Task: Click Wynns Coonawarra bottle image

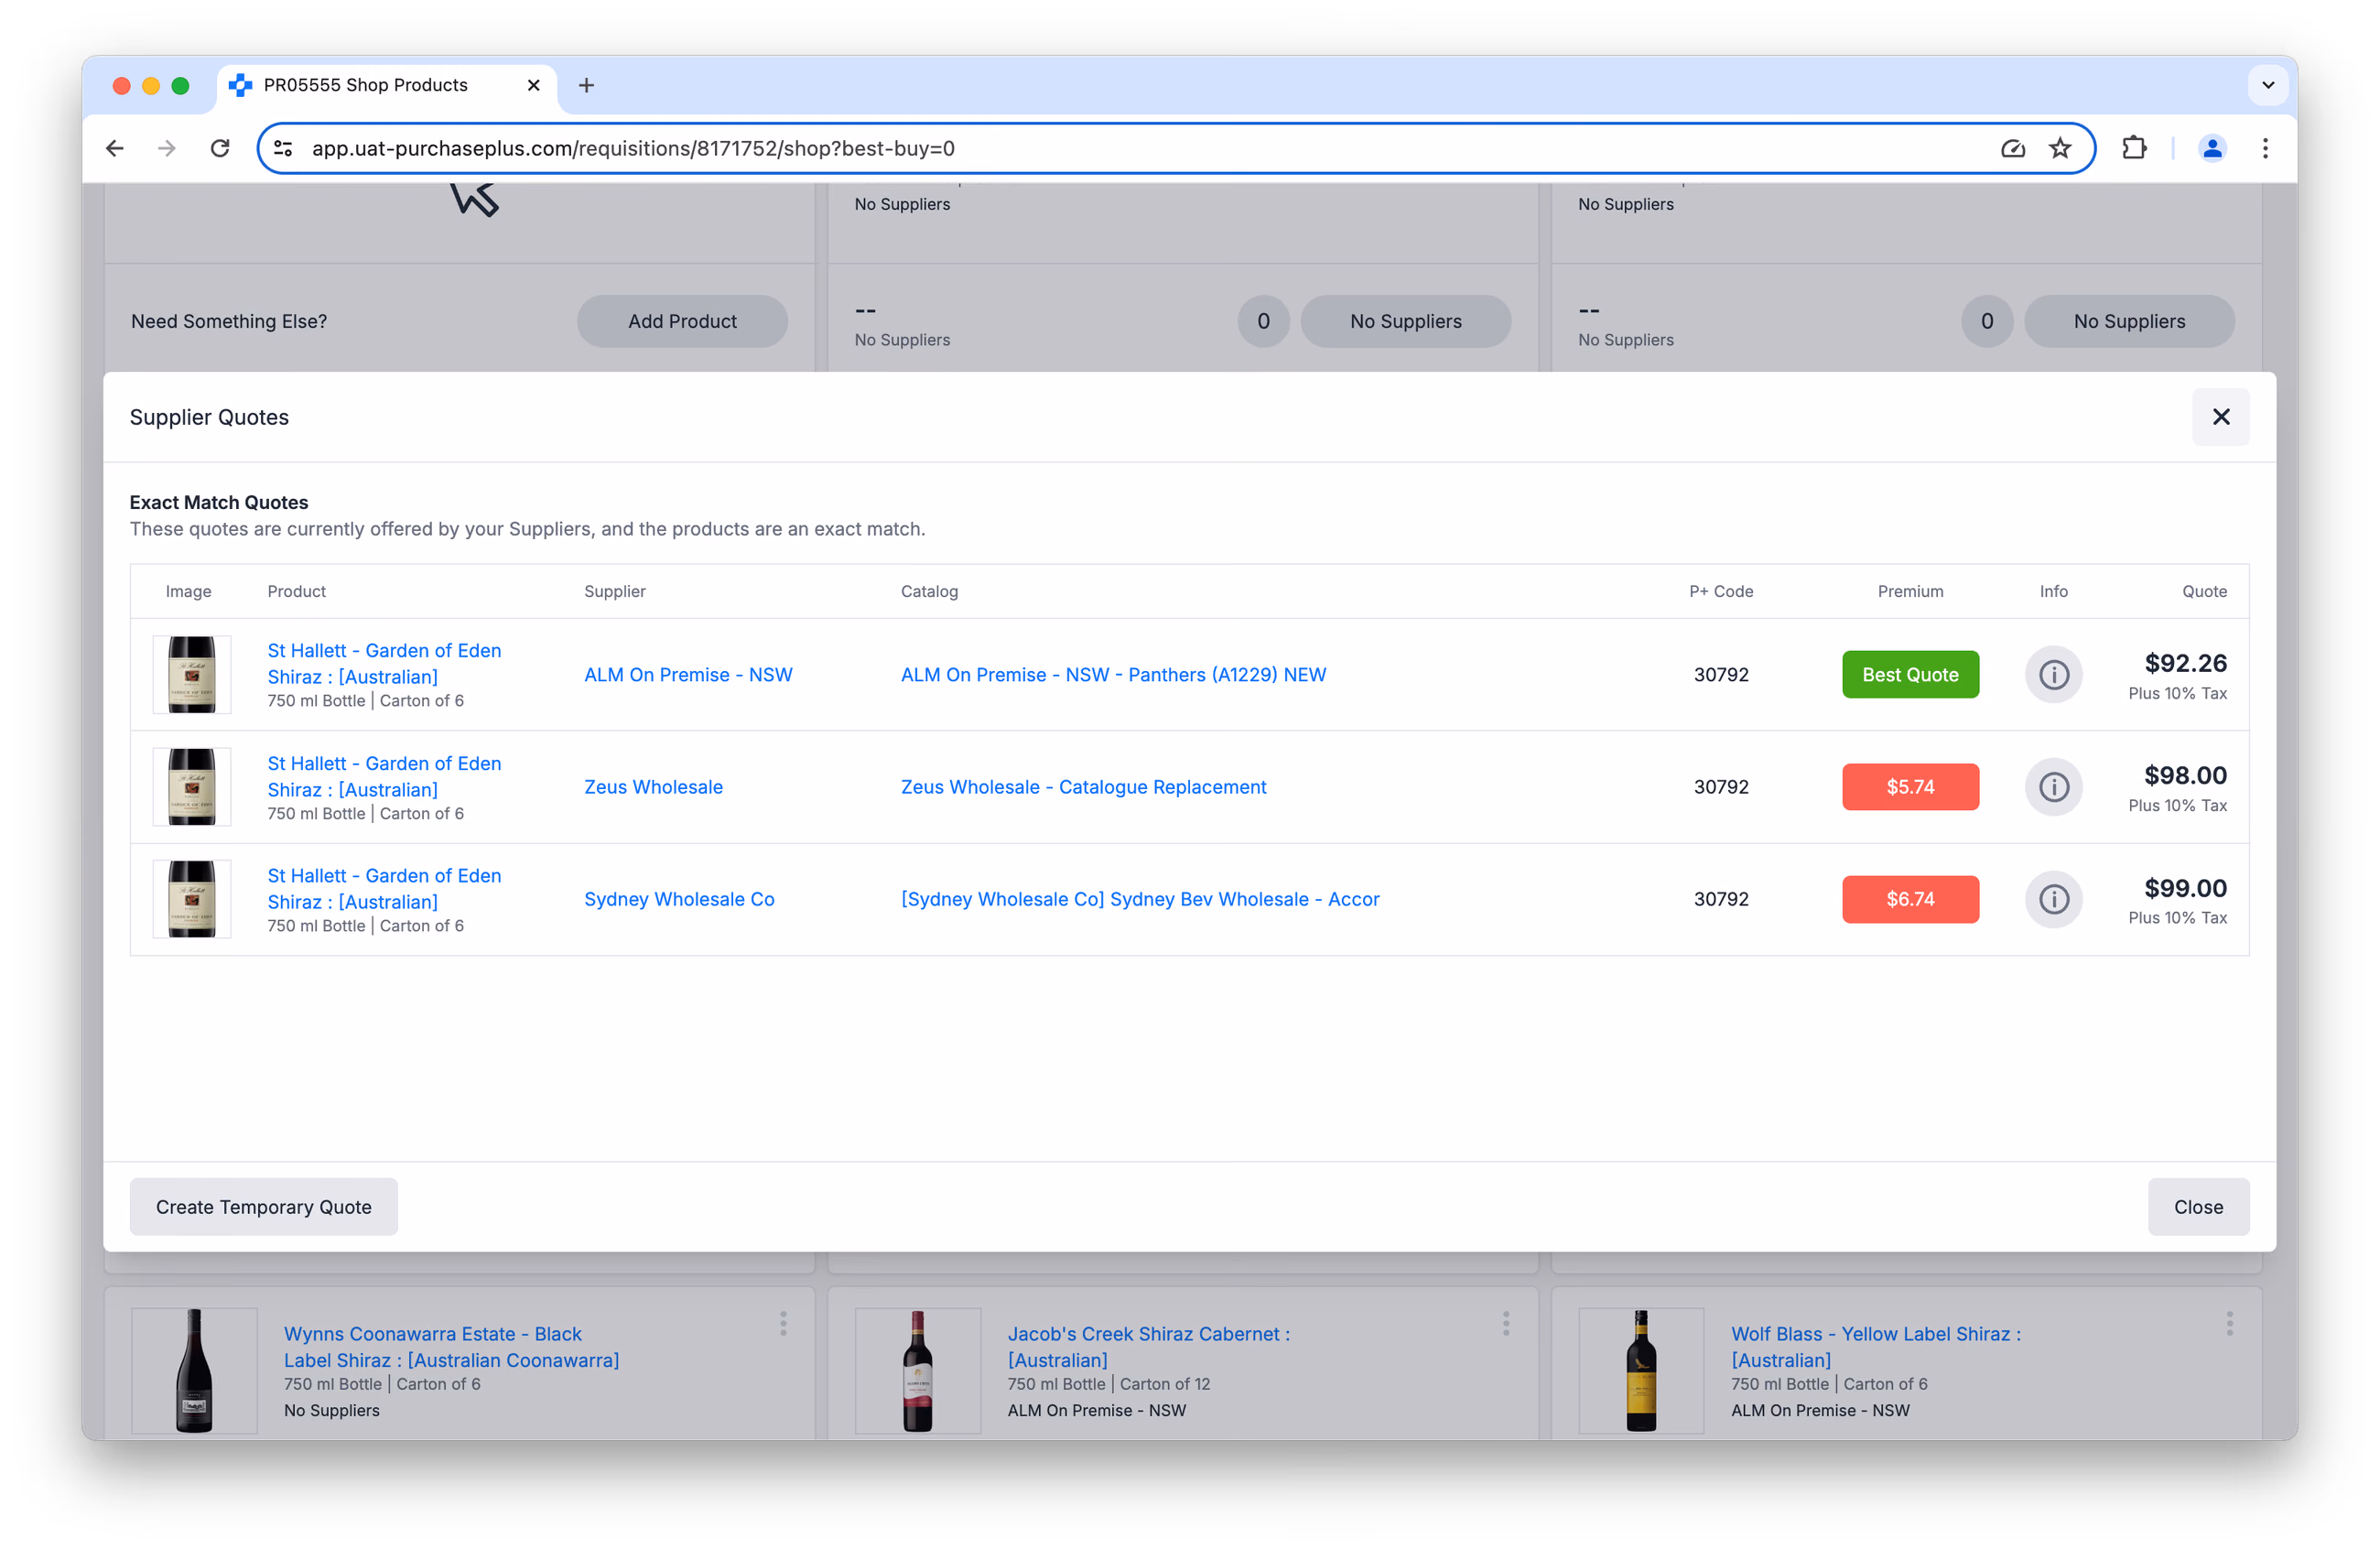Action: click(x=194, y=1370)
